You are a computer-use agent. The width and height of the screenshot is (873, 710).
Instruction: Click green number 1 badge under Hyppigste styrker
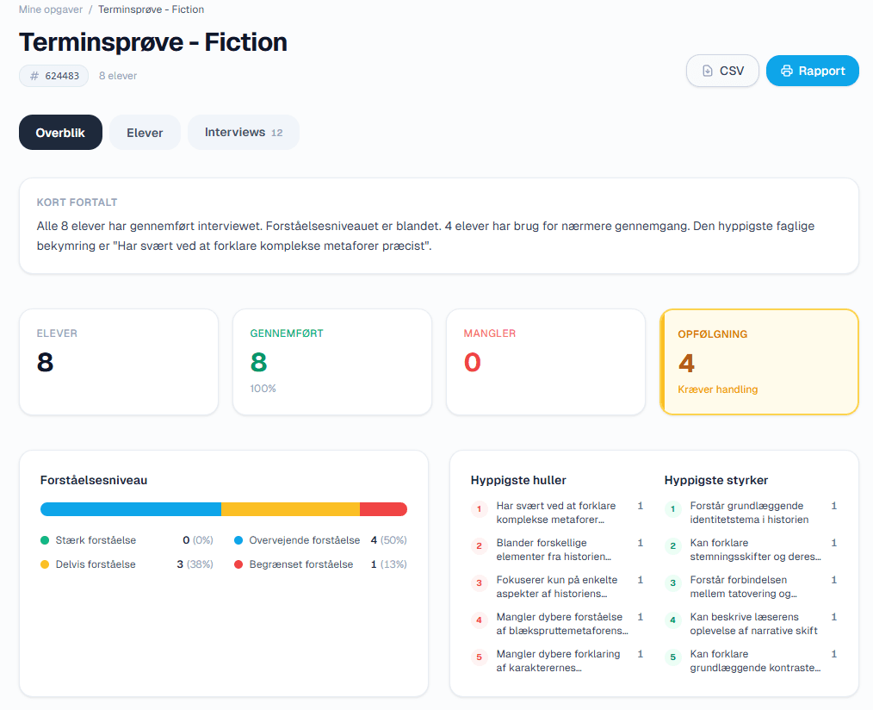click(x=673, y=509)
